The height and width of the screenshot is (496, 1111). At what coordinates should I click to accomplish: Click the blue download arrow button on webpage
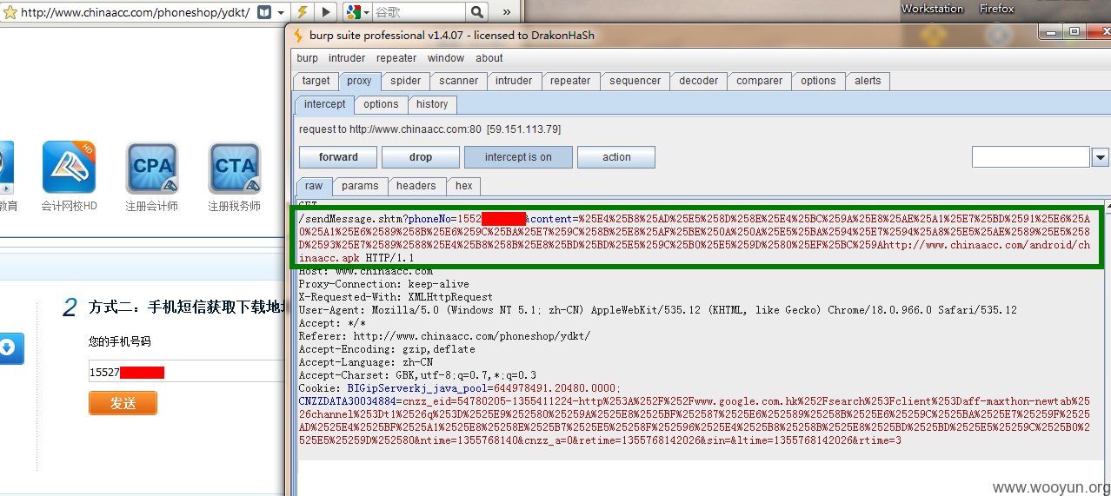tap(8, 348)
